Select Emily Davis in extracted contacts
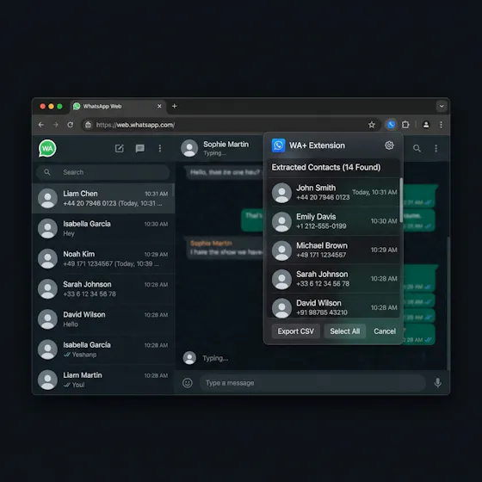The image size is (482, 482). point(334,221)
